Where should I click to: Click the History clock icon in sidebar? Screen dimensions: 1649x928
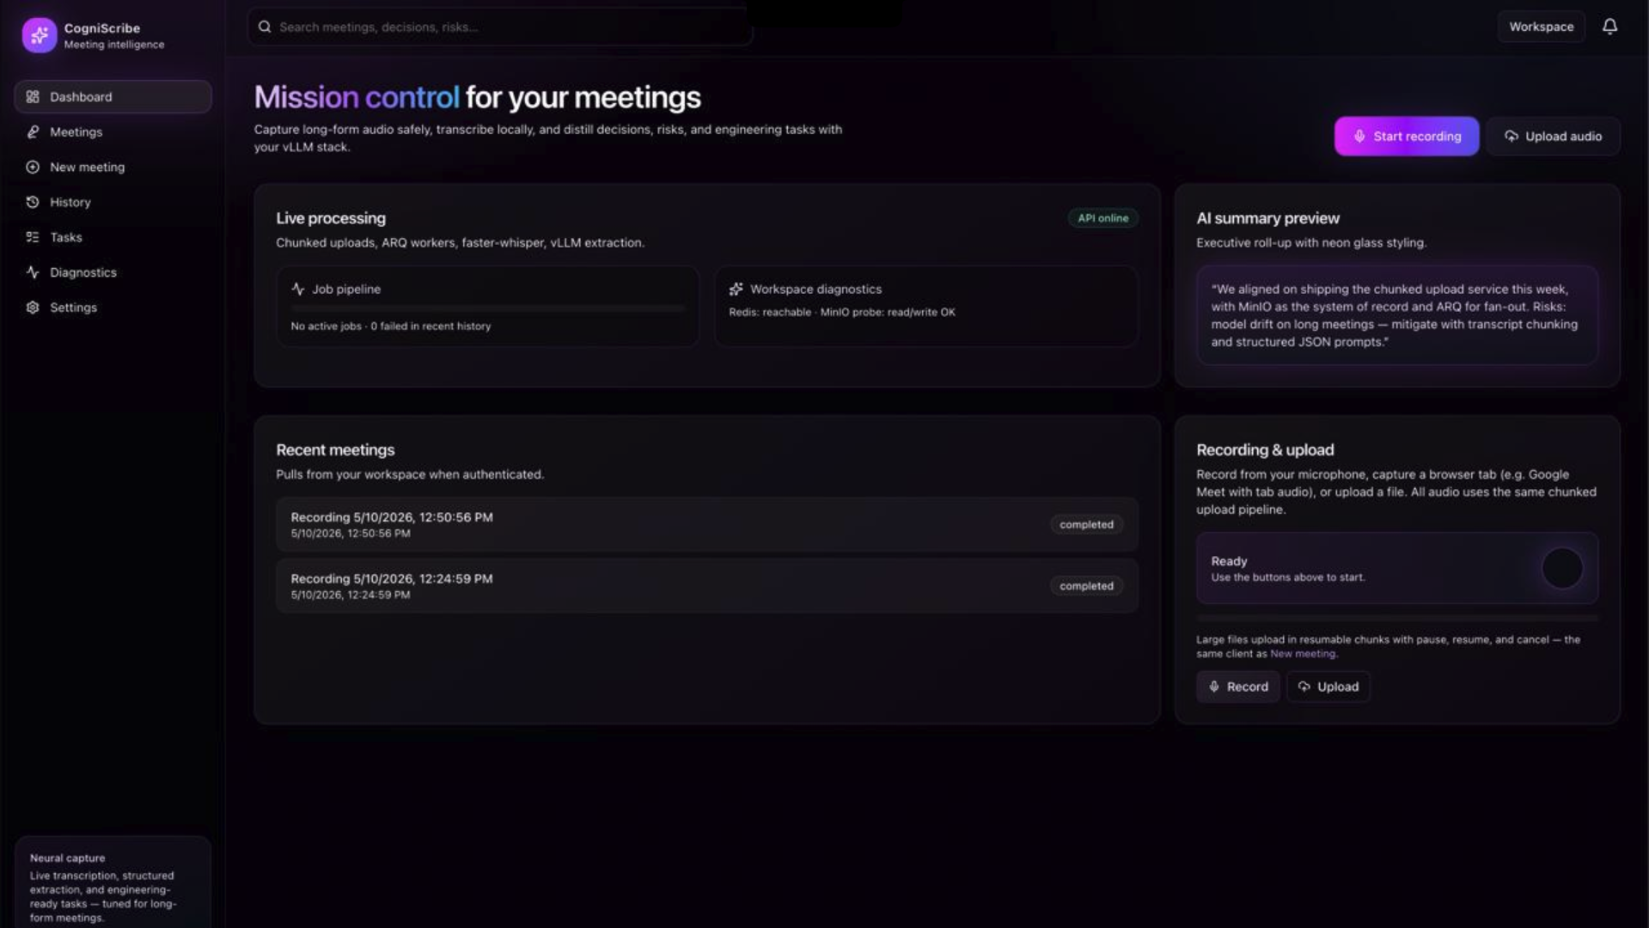33,202
